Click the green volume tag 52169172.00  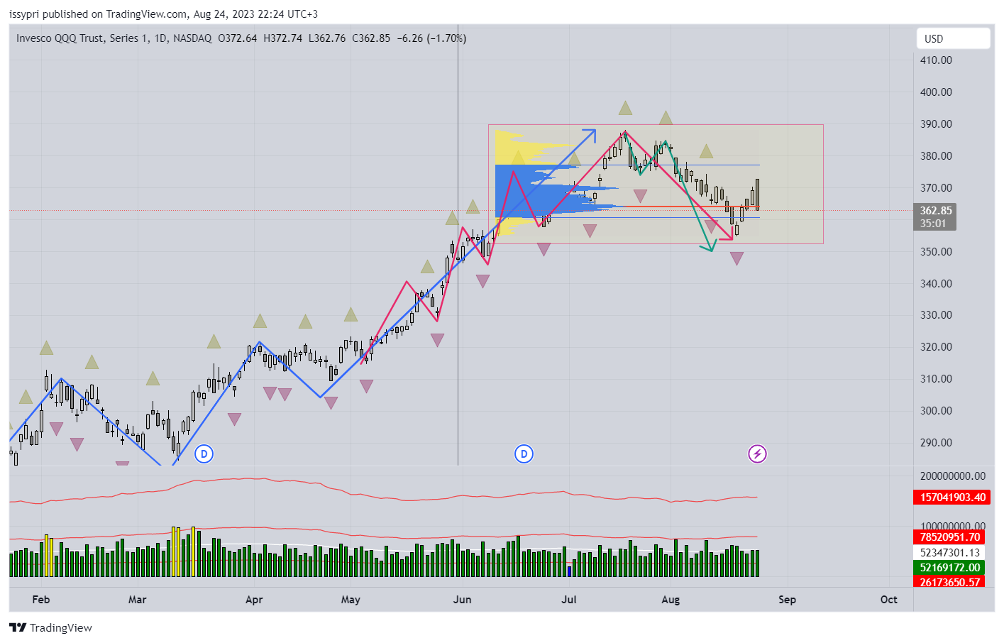[x=949, y=568]
